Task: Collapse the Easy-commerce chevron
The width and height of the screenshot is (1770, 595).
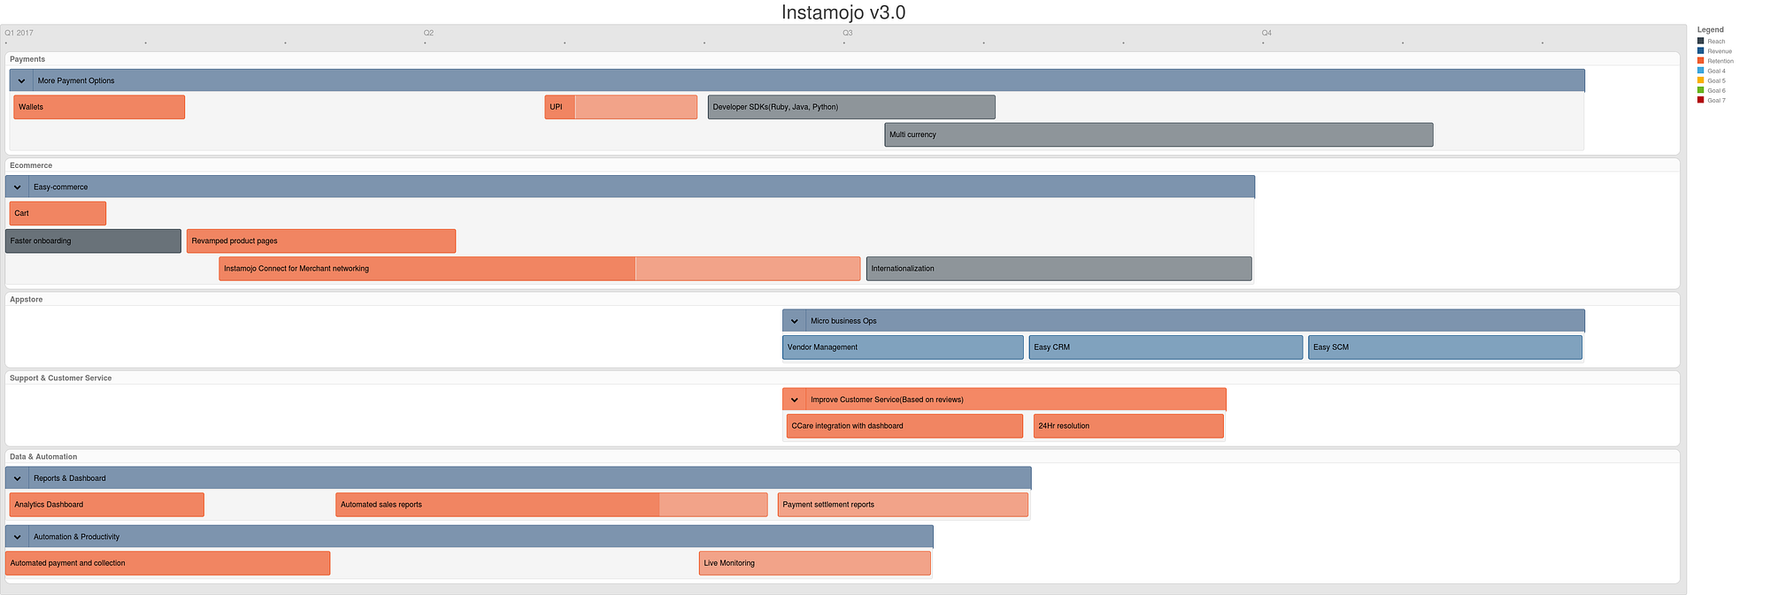Action: [18, 187]
